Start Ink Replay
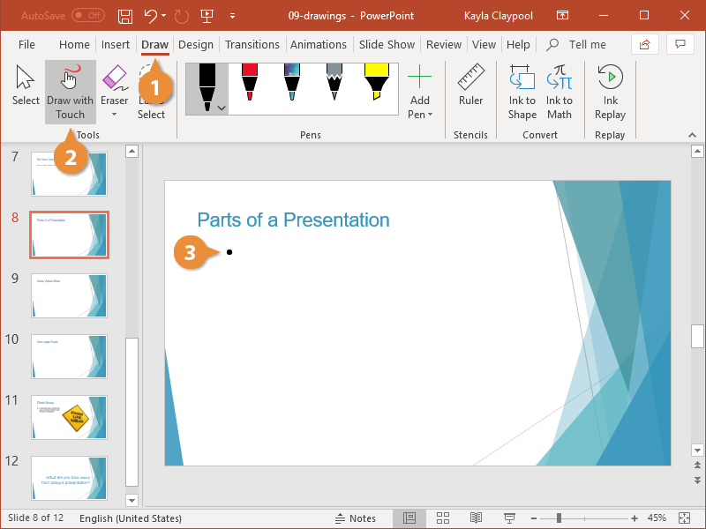 click(x=610, y=92)
